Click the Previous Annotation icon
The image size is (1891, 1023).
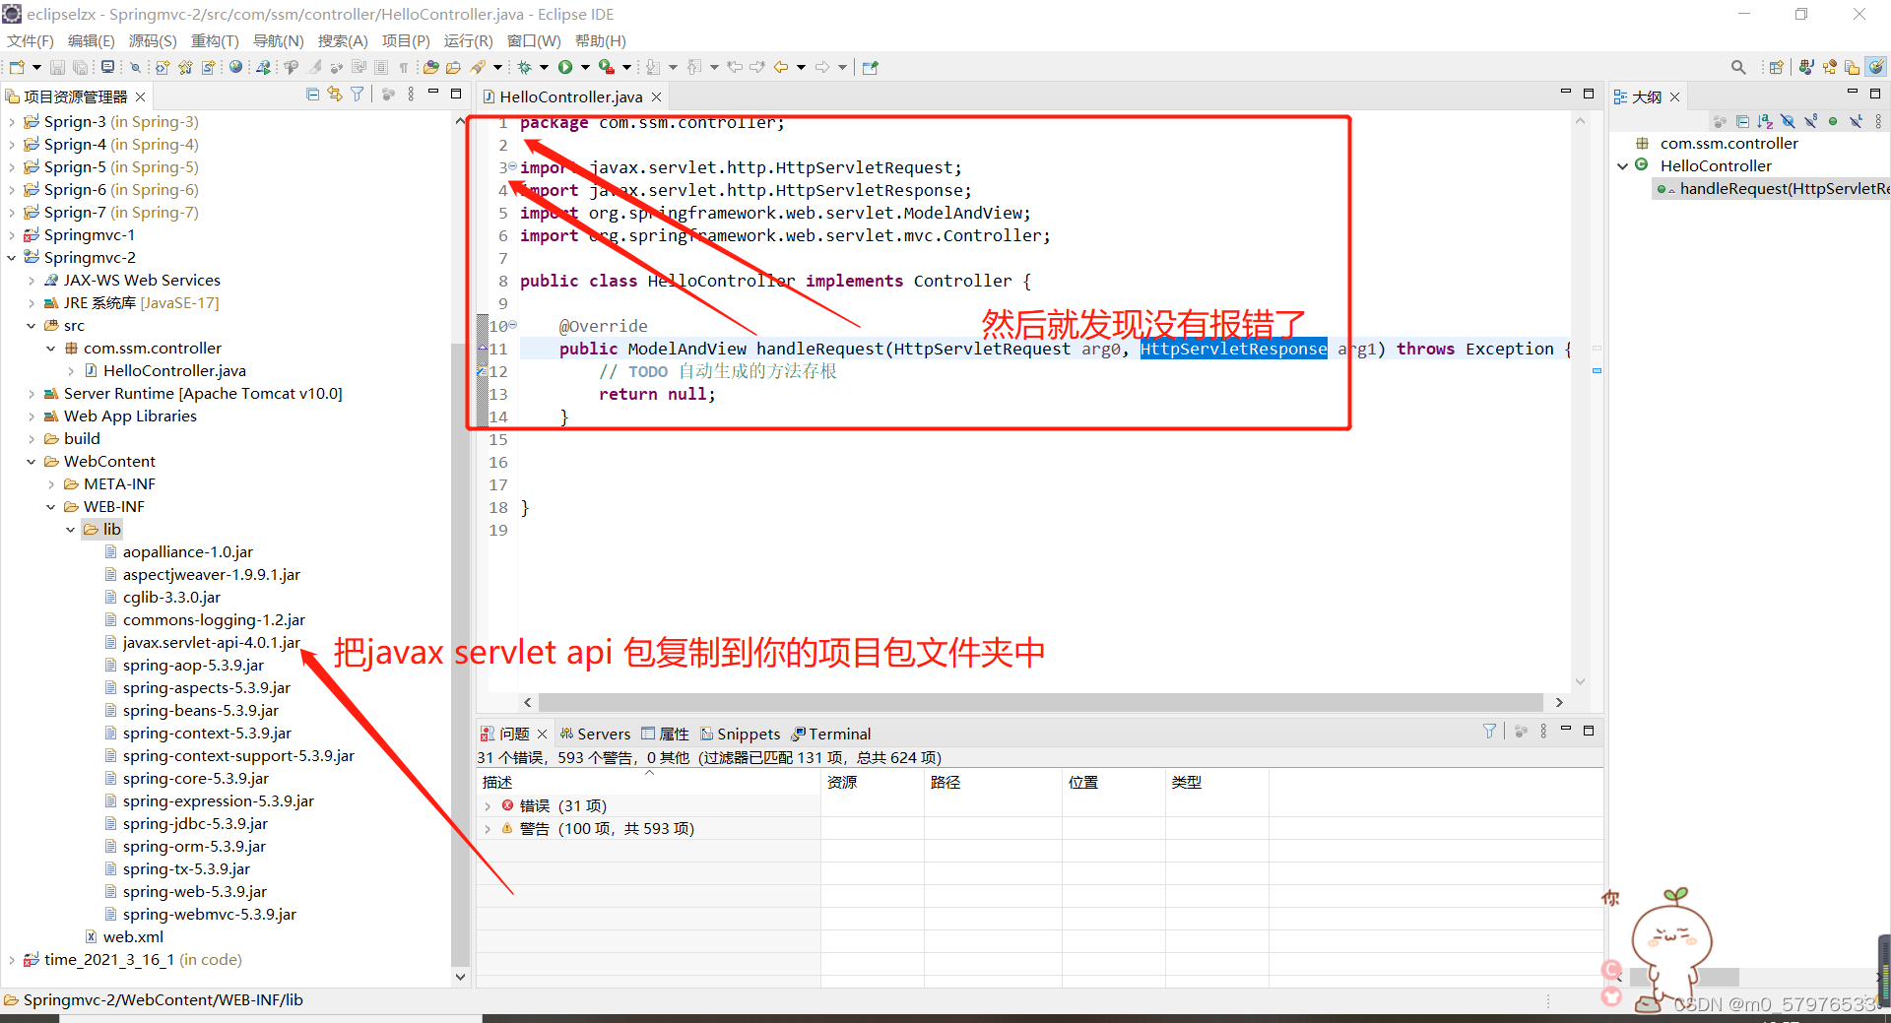[693, 67]
